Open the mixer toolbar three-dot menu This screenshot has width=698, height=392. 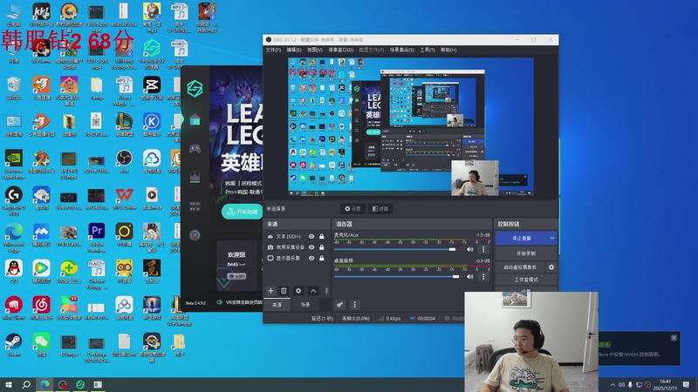click(x=354, y=304)
